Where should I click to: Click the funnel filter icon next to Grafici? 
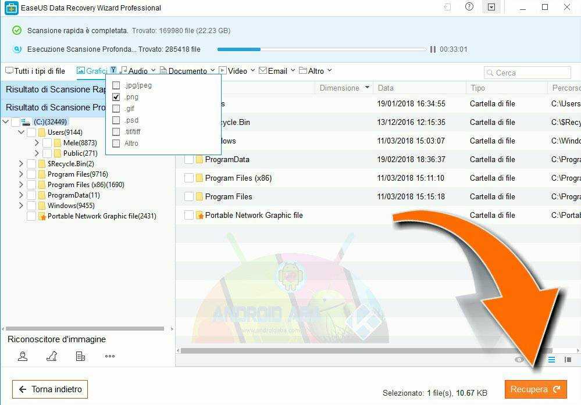coord(113,70)
